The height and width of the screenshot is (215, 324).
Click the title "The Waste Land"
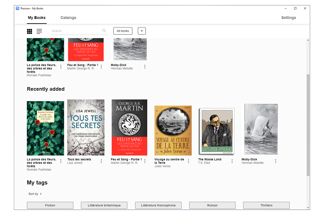(x=210, y=159)
